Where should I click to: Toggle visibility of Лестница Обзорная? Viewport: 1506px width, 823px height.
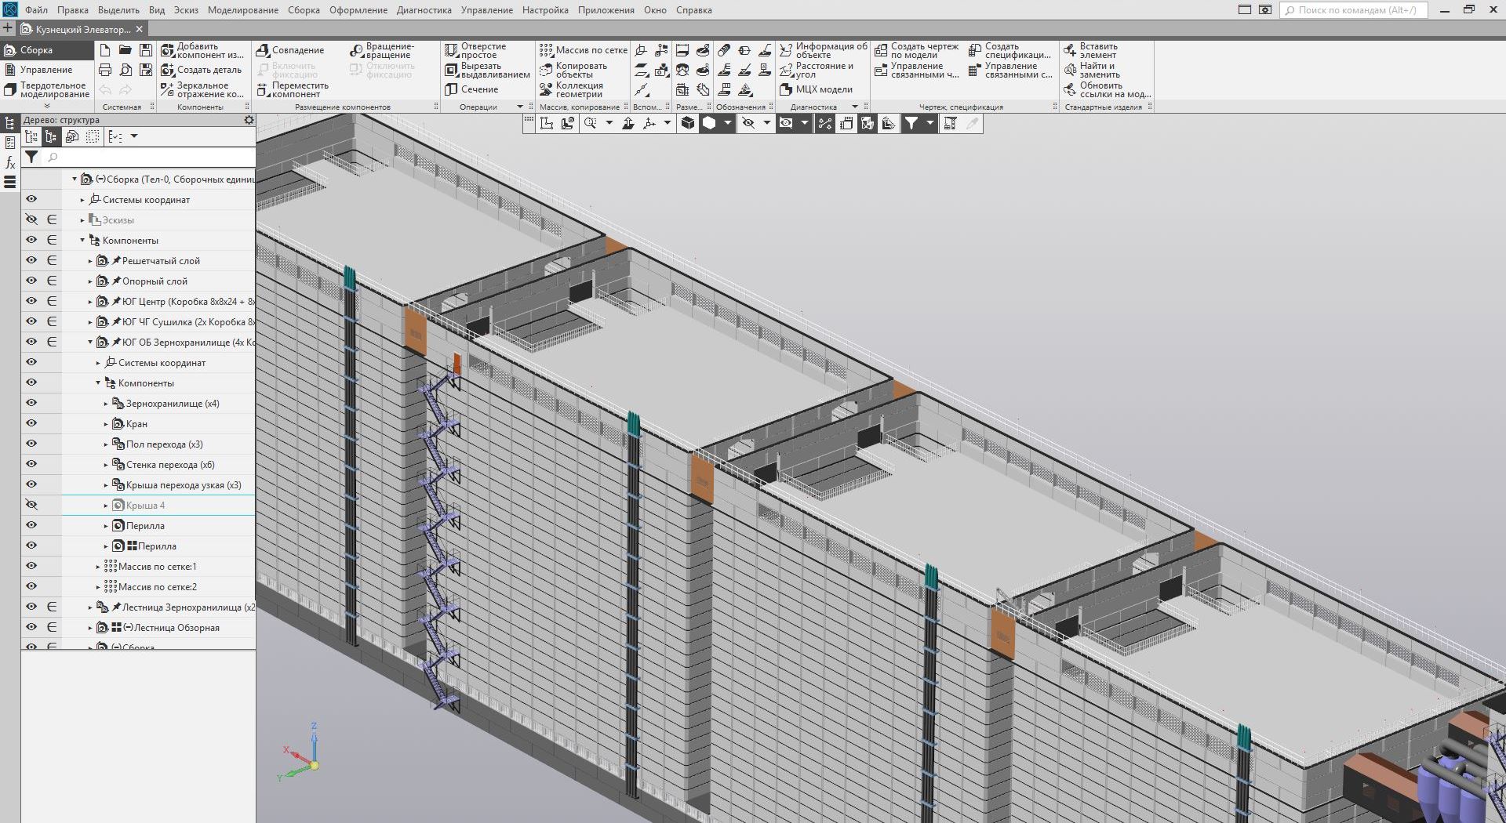click(31, 627)
